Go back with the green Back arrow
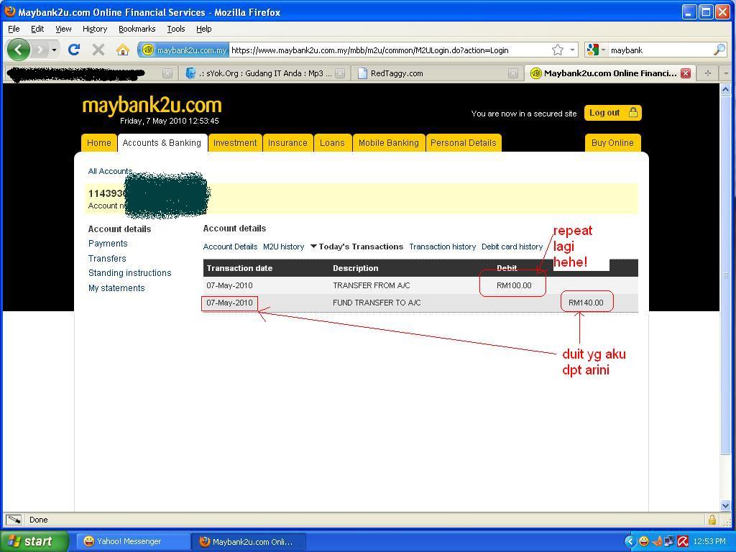The width and height of the screenshot is (736, 552). click(18, 50)
